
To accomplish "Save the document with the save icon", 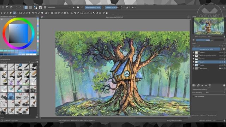I will pyautogui.click(x=11, y=7).
